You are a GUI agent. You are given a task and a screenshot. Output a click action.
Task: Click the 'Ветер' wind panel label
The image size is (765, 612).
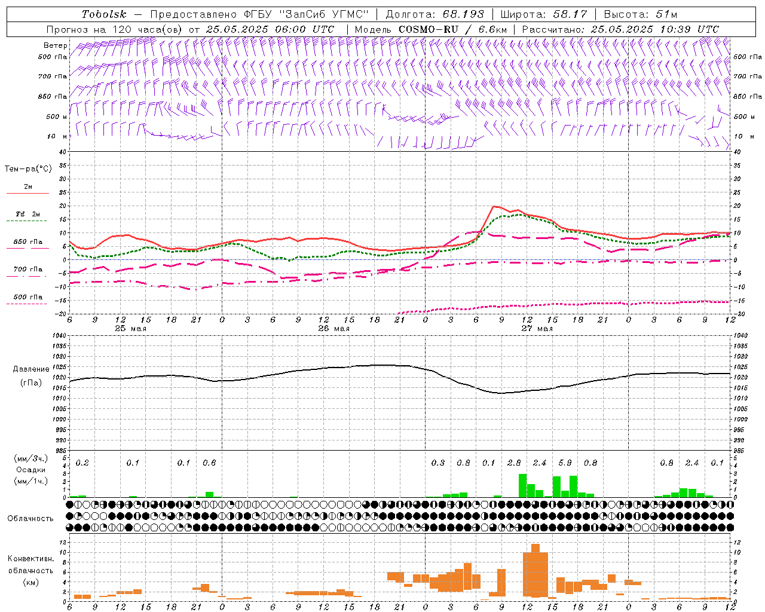coord(55,45)
